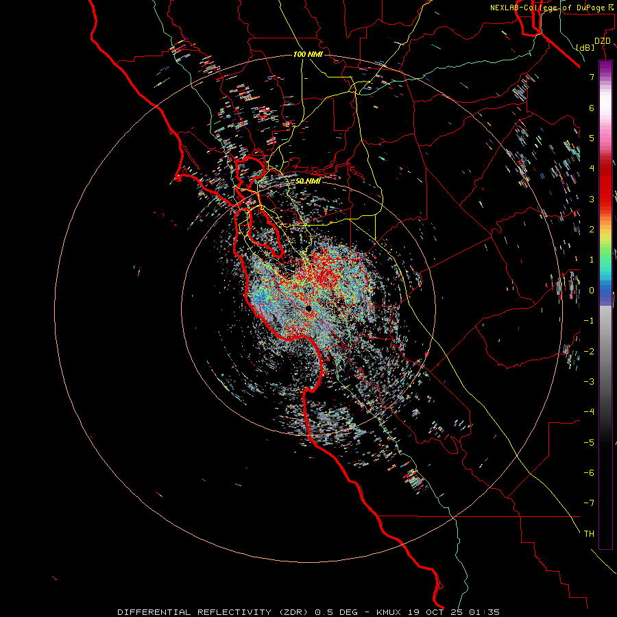The width and height of the screenshot is (617, 617).
Task: Click the [dB] unit label
Action: point(585,47)
